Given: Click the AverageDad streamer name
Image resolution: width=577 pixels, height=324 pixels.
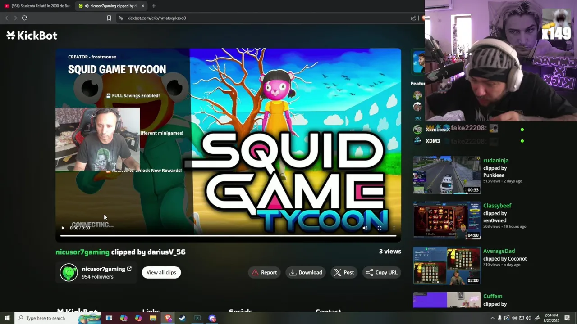Looking at the screenshot, I should click(x=499, y=251).
